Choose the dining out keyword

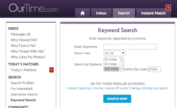pyautogui.click(x=150, y=88)
